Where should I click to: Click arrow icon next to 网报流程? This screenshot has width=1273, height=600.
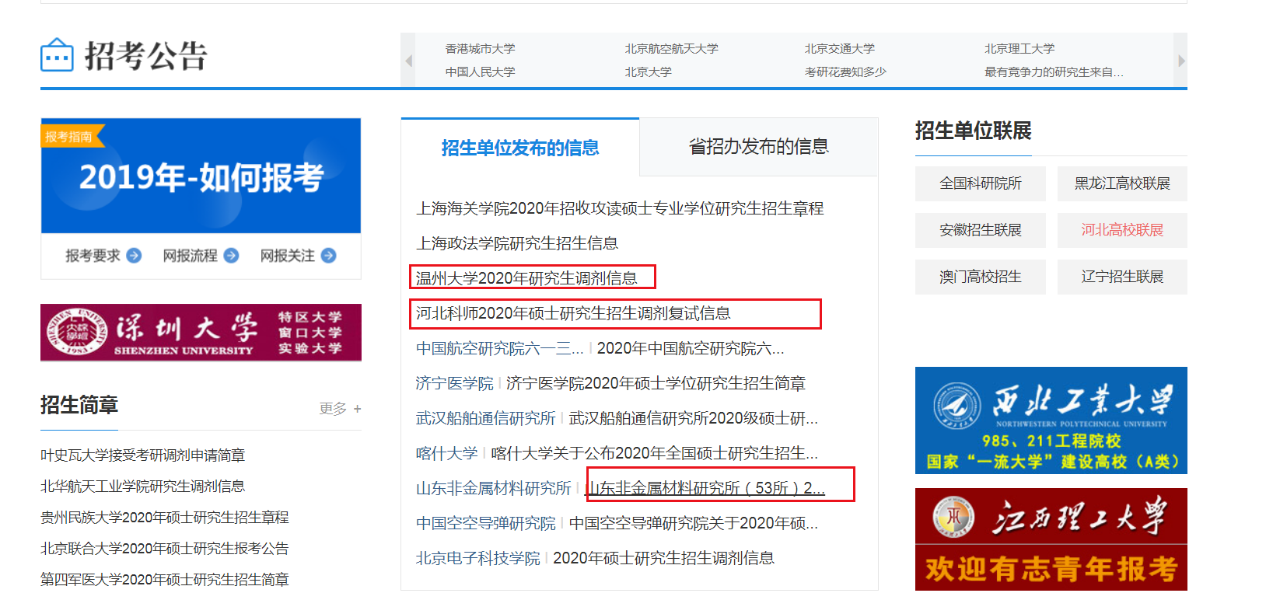tap(231, 256)
